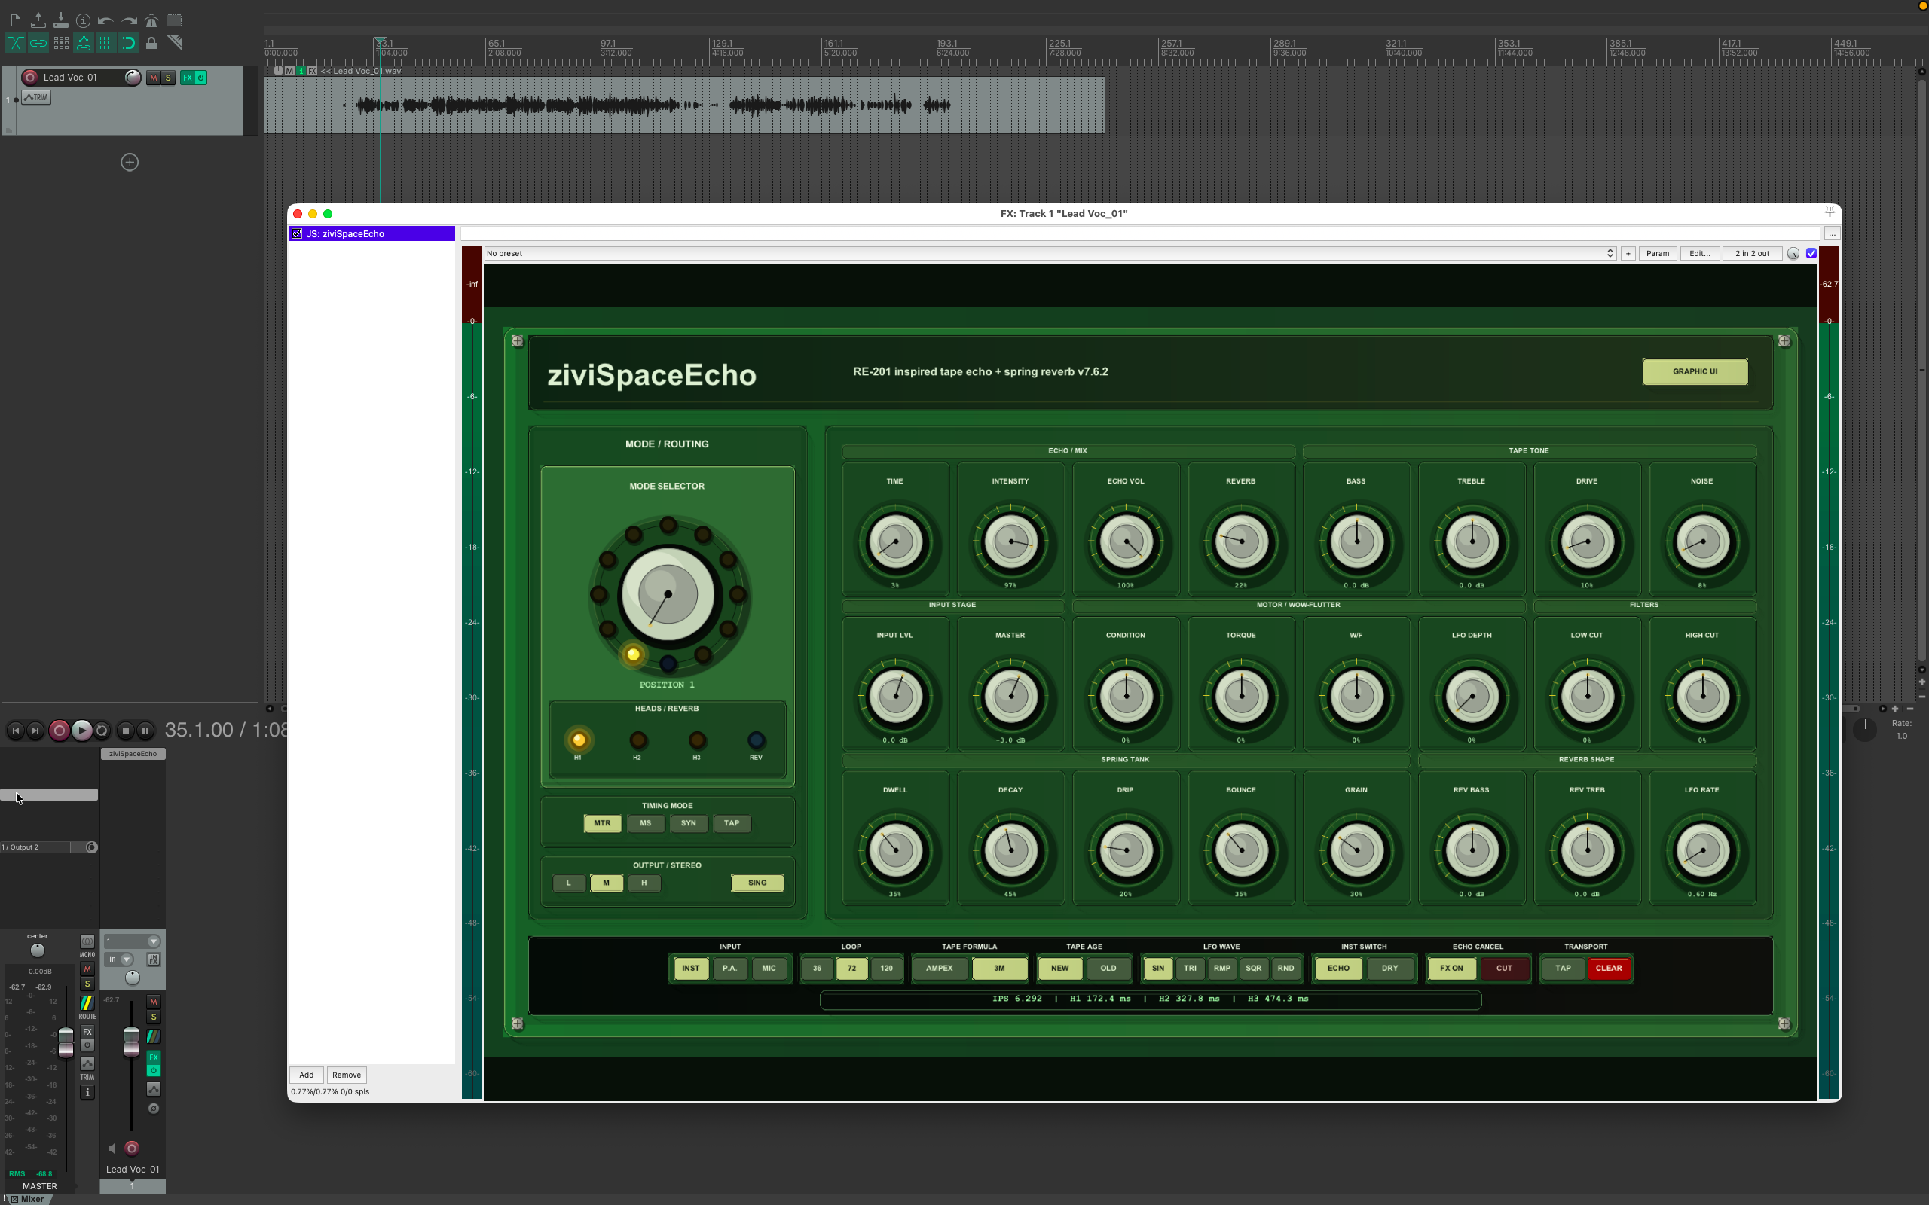Toggle item grouping chain-link icon
This screenshot has width=1929, height=1205.
(38, 43)
